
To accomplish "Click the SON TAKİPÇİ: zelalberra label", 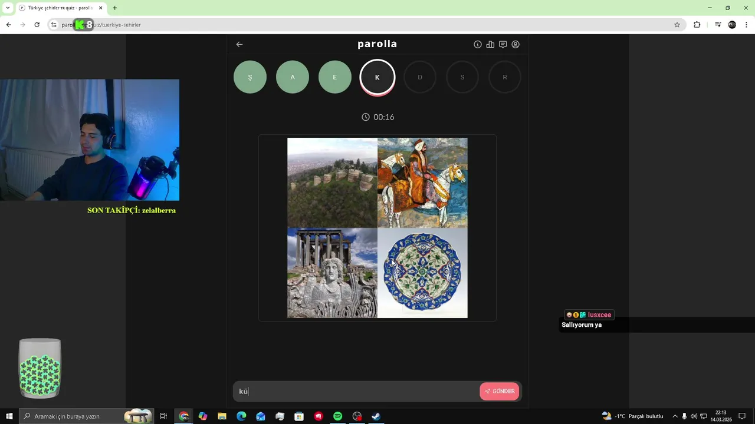I will (x=132, y=210).
